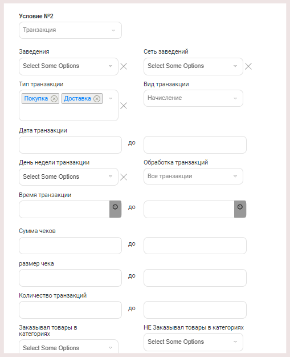
Task: Remove the Доставка tag
Action: pyautogui.click(x=97, y=99)
